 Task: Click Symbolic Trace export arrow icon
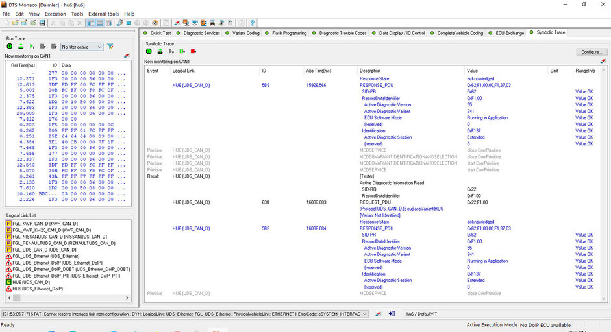point(160,52)
